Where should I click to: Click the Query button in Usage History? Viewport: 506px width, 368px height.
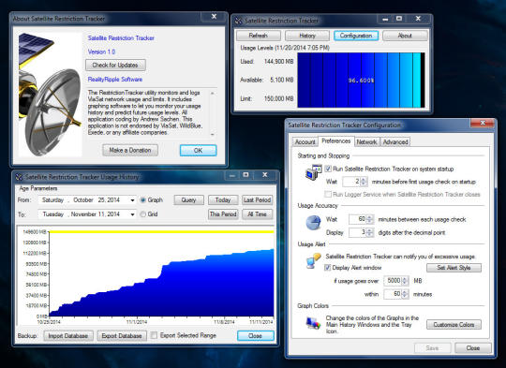click(x=188, y=200)
